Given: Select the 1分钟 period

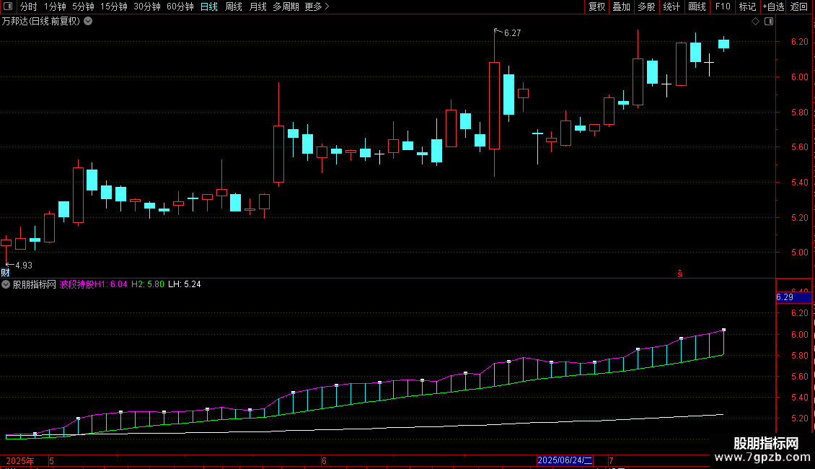Looking at the screenshot, I should [55, 6].
